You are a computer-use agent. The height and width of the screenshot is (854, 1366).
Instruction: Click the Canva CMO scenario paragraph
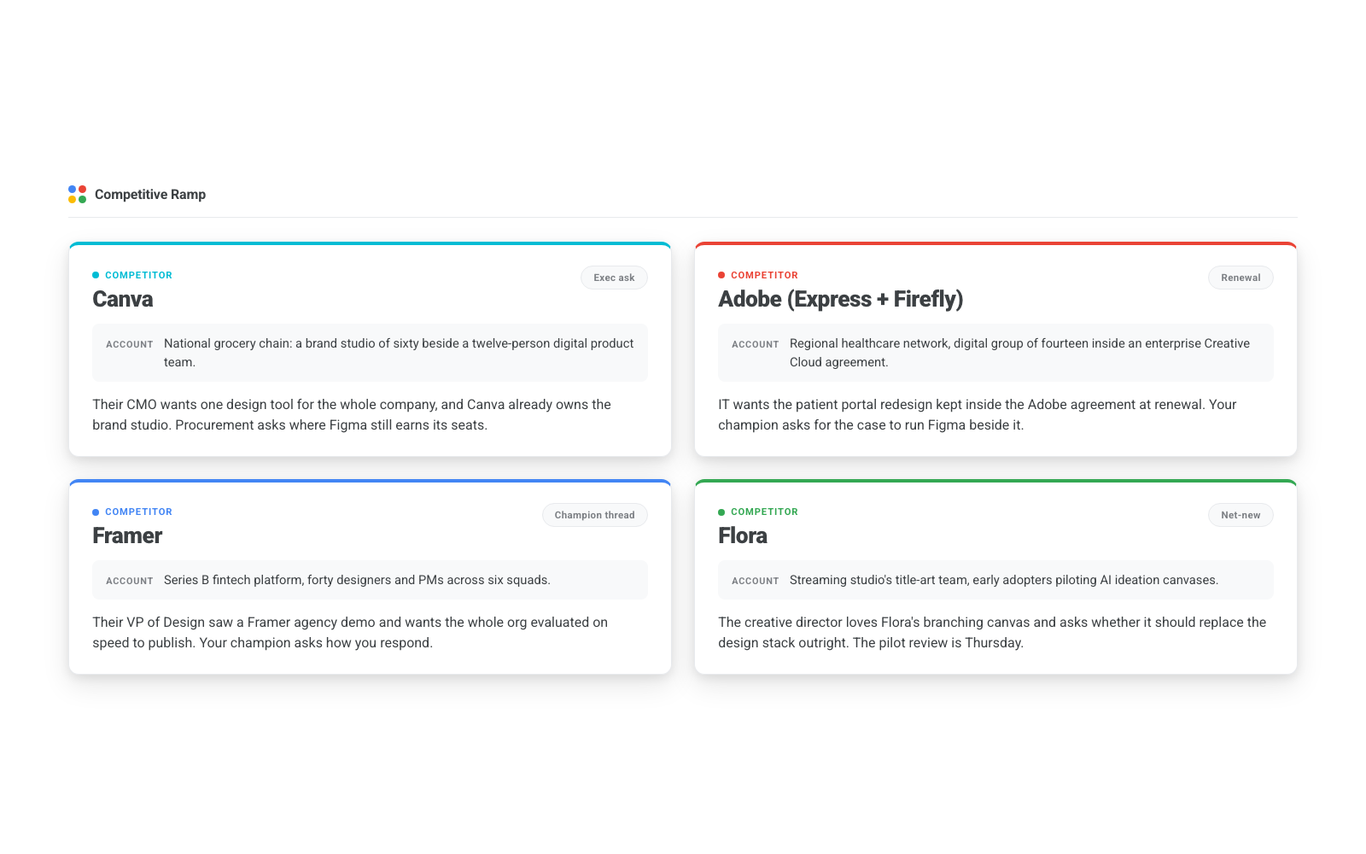pyautogui.click(x=352, y=415)
